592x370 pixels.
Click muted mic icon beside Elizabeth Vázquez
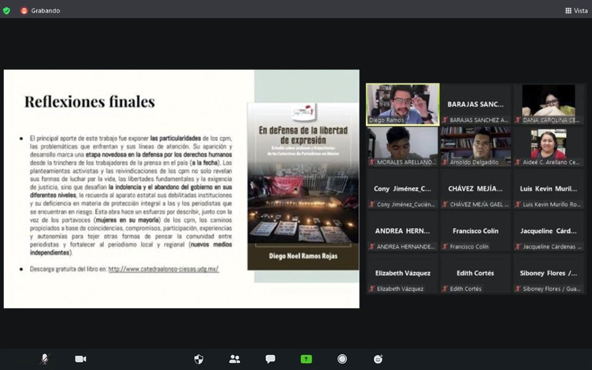[372, 289]
